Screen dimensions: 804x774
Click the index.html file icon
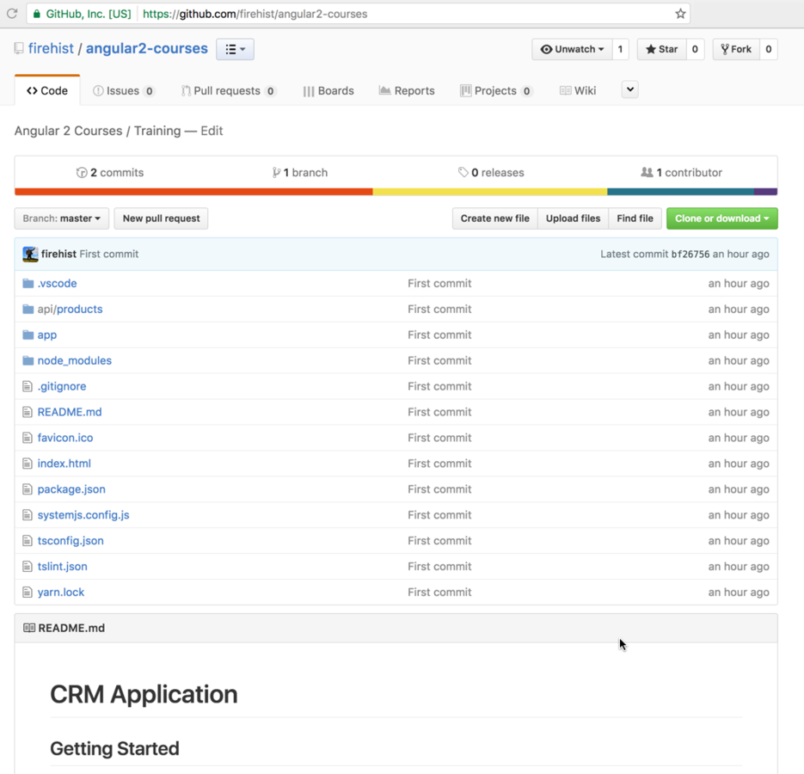[28, 464]
